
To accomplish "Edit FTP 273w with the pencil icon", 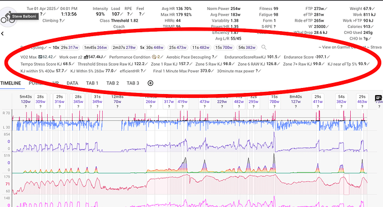I will 326,9.
